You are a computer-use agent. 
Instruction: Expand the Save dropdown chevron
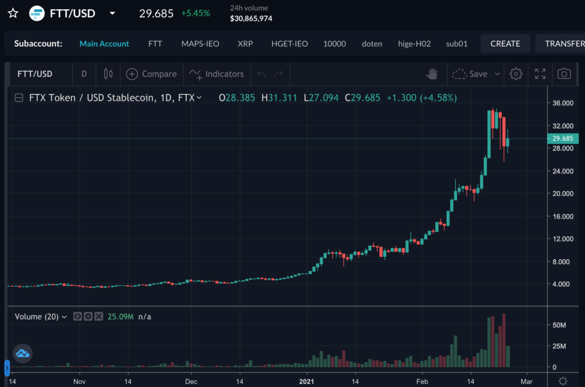pyautogui.click(x=498, y=74)
